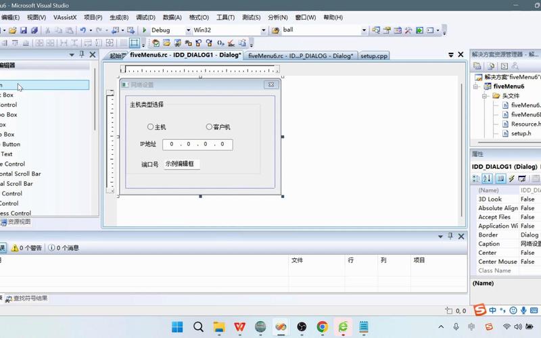Click the Sogou input method S icon

[479, 310]
